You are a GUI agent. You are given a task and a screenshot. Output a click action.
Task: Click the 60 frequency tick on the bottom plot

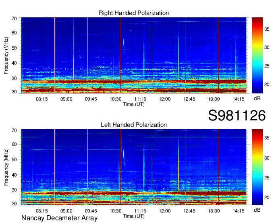14,145
